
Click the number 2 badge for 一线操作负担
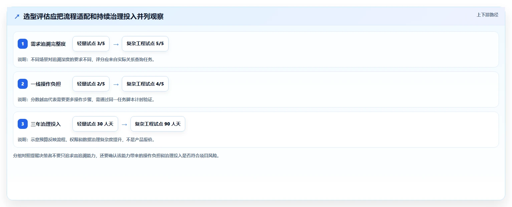coord(23,84)
